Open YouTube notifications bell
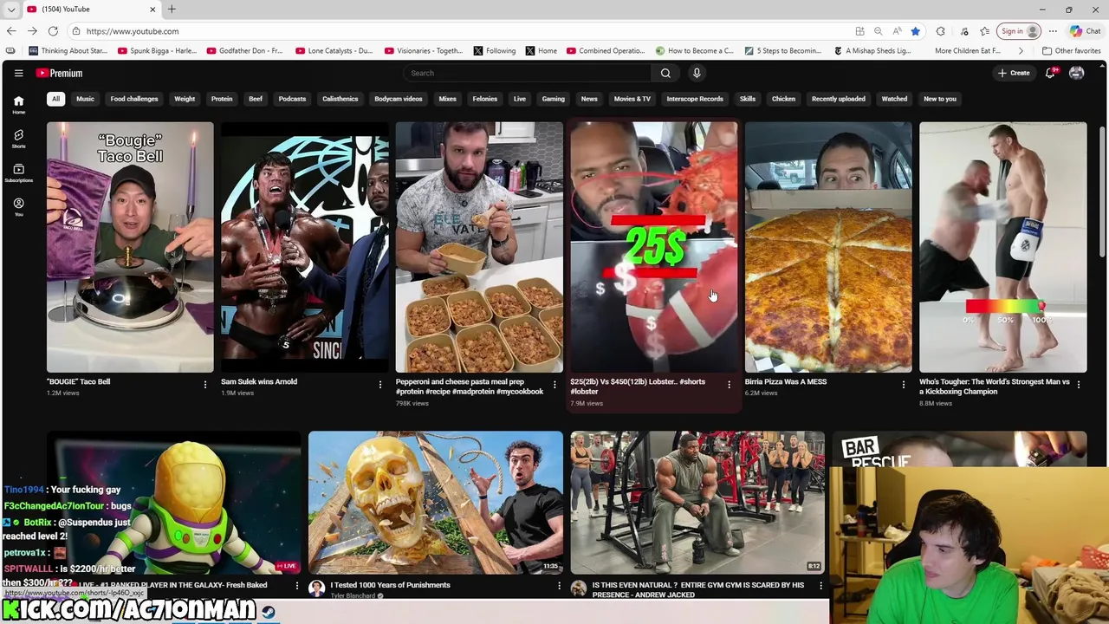 [1050, 73]
